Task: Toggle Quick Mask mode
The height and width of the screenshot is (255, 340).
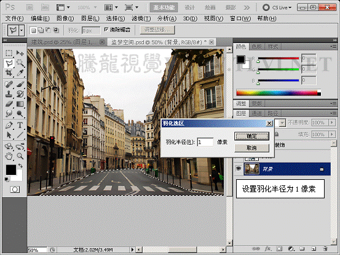Action: [15, 190]
